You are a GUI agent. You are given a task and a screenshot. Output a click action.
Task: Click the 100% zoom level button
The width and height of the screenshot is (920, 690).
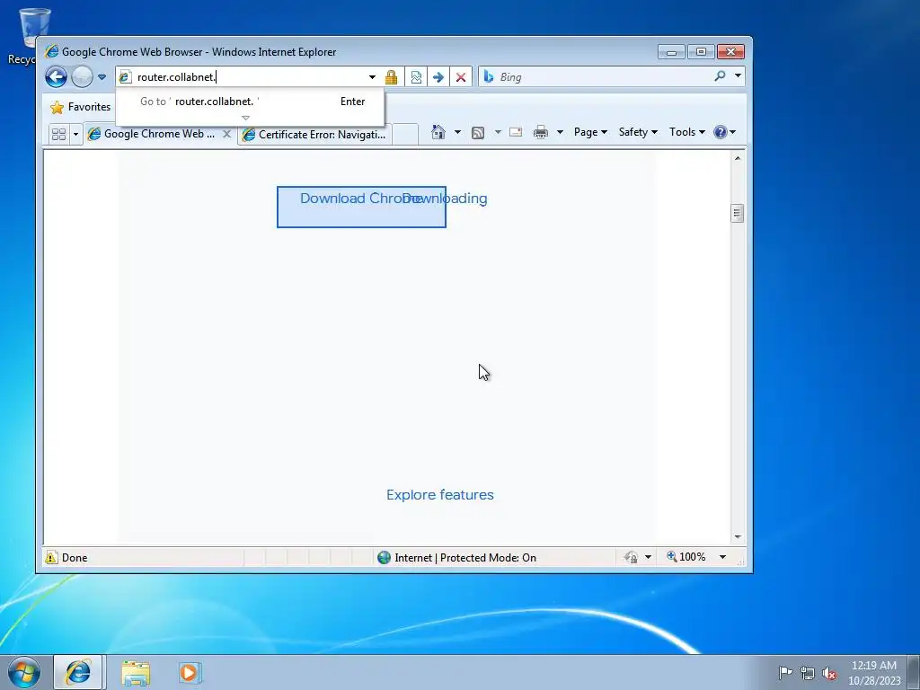(x=686, y=557)
